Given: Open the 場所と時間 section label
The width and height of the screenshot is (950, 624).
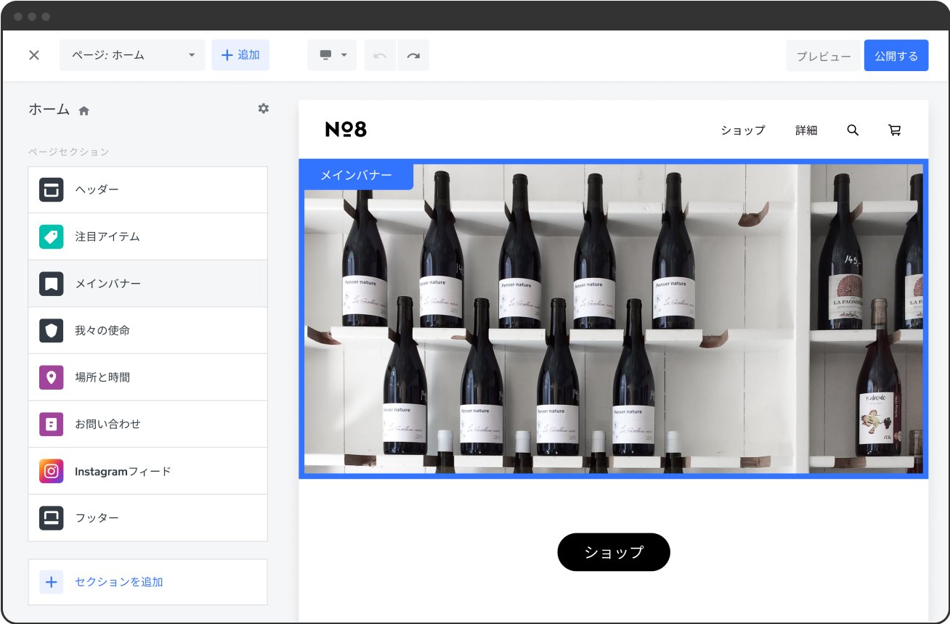Looking at the screenshot, I should tap(102, 377).
